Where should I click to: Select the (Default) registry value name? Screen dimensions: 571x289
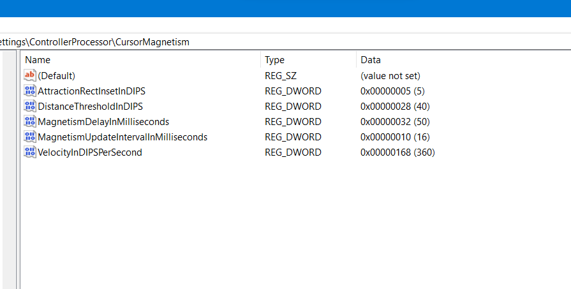pos(57,76)
